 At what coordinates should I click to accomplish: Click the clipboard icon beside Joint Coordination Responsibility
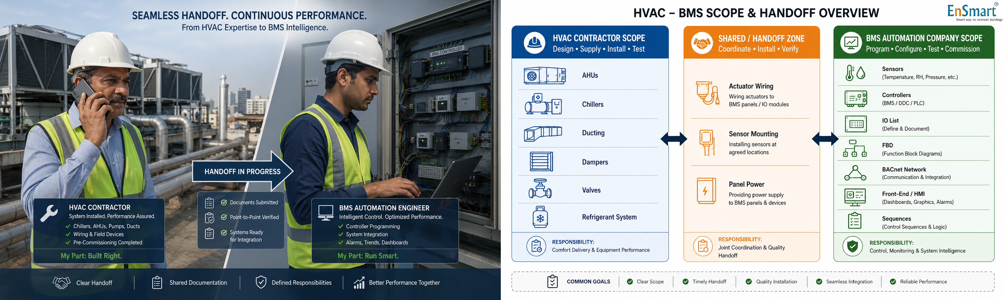click(703, 246)
